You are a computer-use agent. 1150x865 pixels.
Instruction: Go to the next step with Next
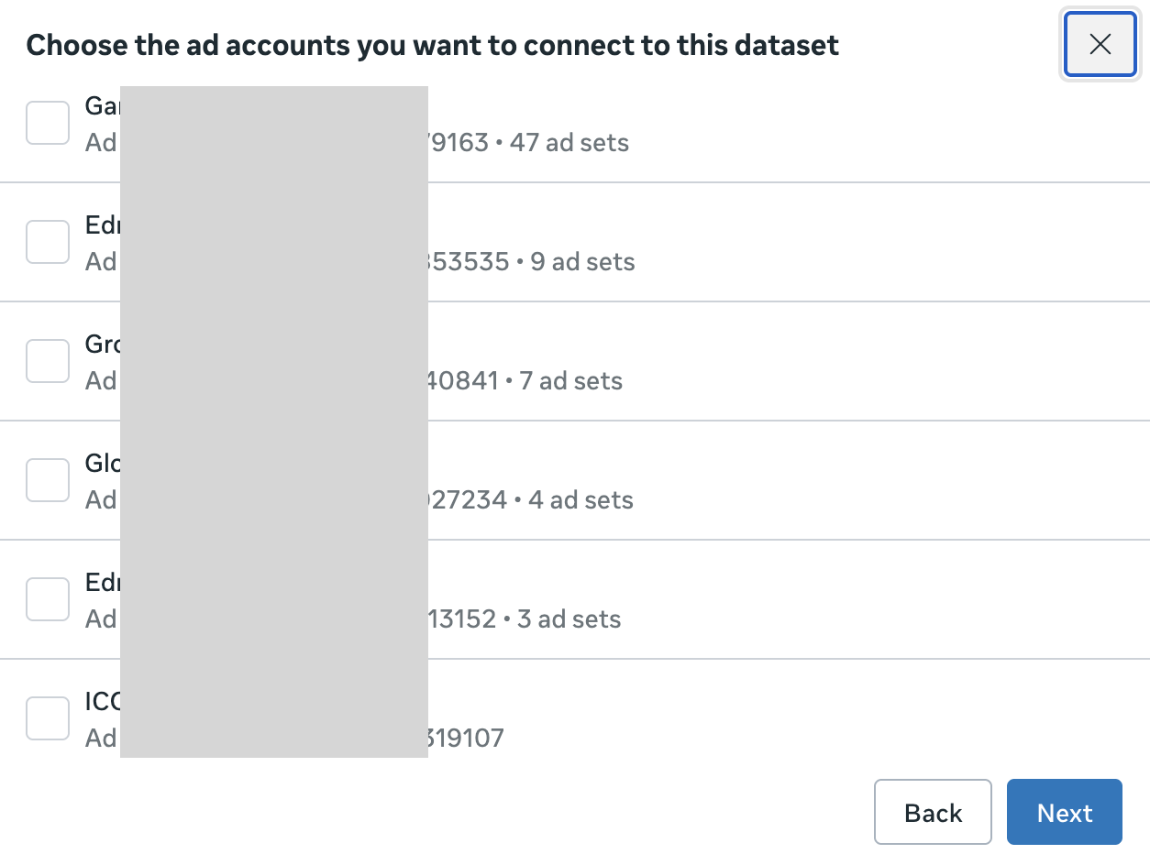(1065, 812)
